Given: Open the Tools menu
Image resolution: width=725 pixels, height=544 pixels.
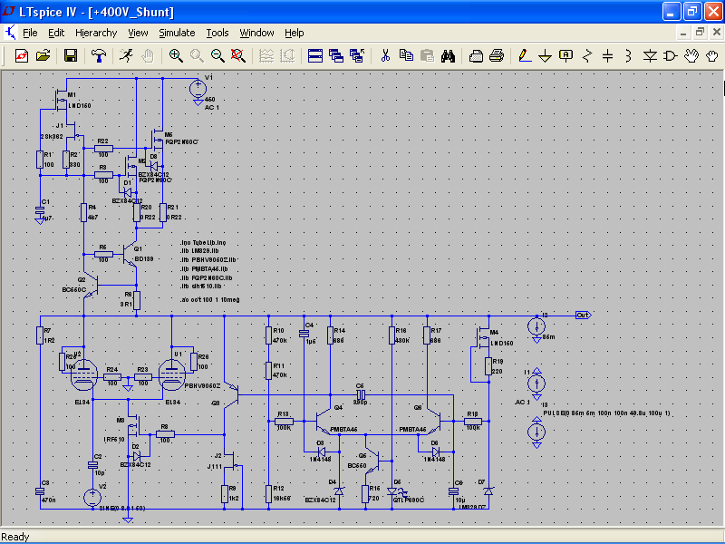Looking at the screenshot, I should pyautogui.click(x=217, y=33).
